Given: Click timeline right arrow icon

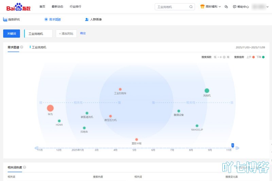Looking at the screenshot, I should tap(238, 148).
